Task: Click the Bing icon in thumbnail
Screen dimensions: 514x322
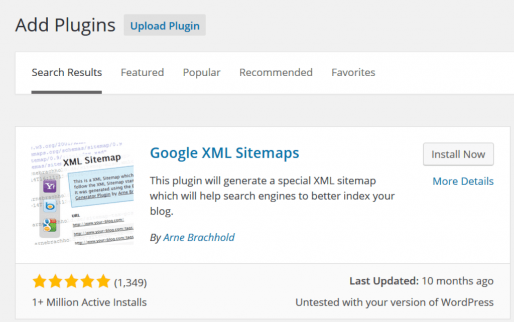Action: [x=50, y=206]
